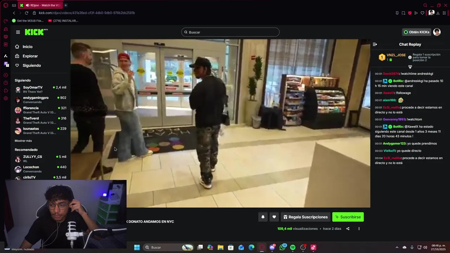Open Opera snapshot tool
This screenshot has height=253, width=450.
403,13
